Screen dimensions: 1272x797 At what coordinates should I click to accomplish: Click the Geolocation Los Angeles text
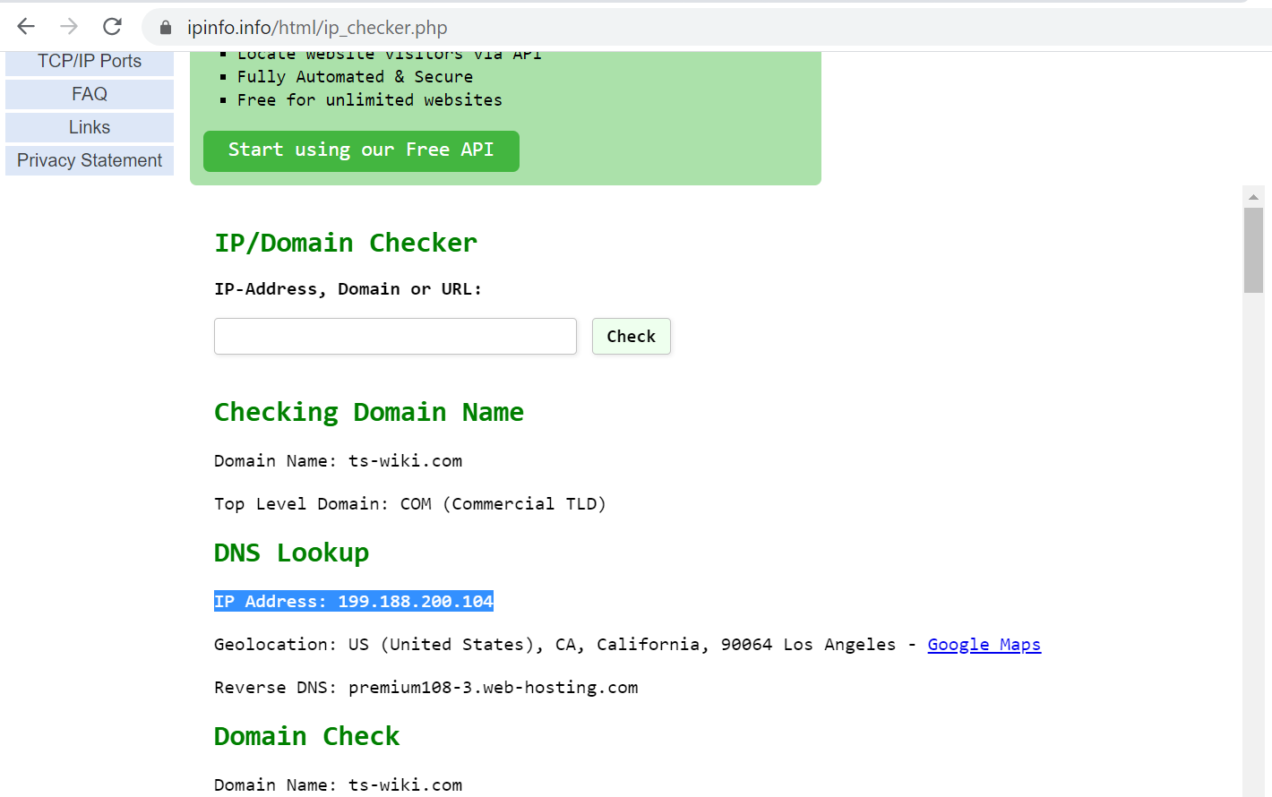[x=838, y=645]
